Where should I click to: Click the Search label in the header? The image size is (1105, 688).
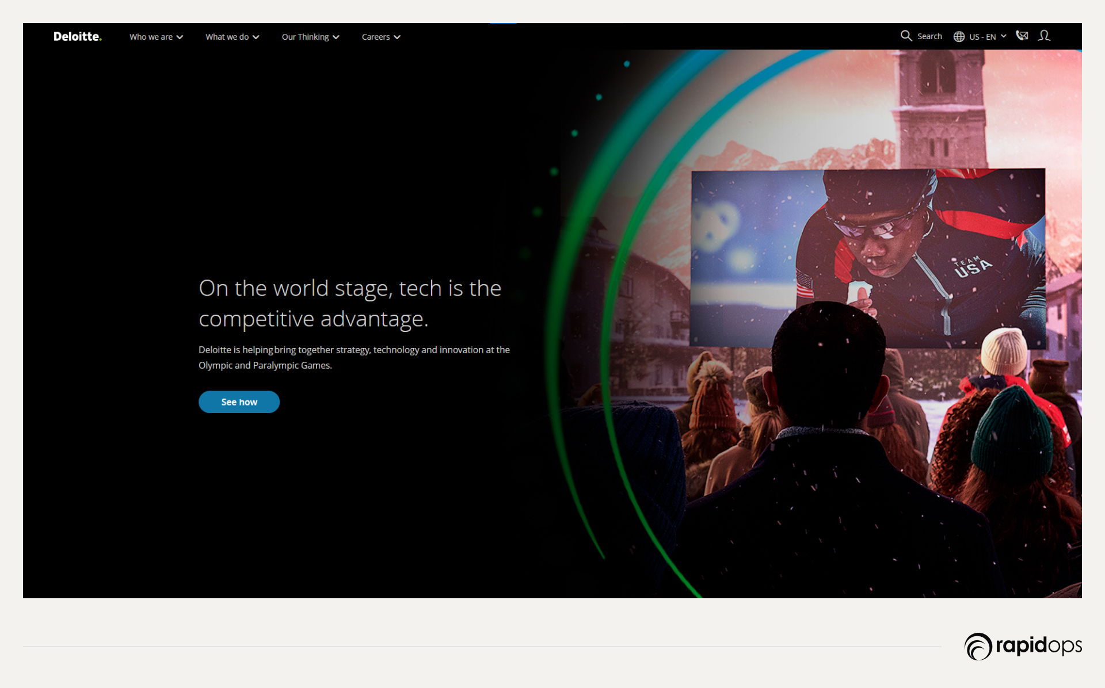(929, 36)
